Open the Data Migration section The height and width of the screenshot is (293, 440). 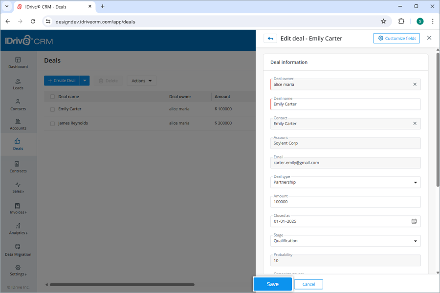18,251
